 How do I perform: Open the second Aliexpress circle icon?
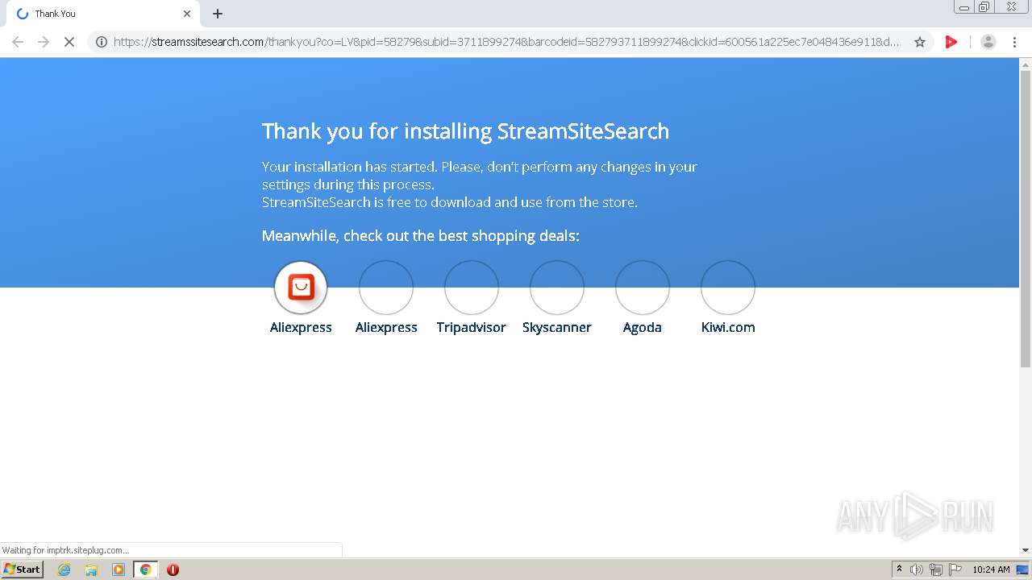point(386,287)
